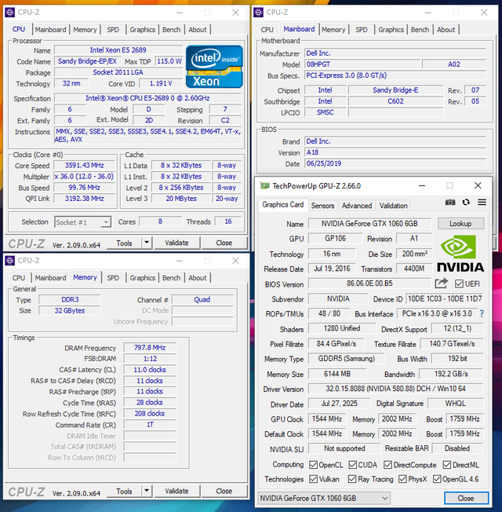Click Channel # value Quad
Viewport: 502px width, 512px height.
point(202,299)
